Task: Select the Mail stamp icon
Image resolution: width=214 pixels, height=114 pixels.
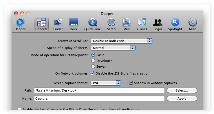Action: click(x=126, y=22)
